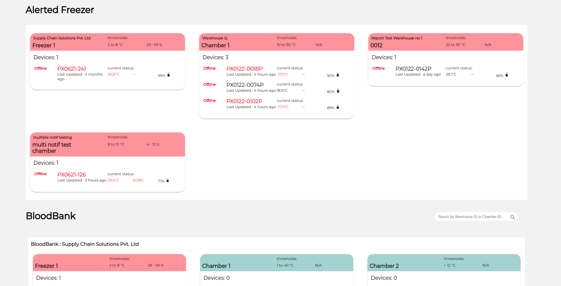Click battery icon for device PX0122-0074P
The image size is (561, 286).
338,91
